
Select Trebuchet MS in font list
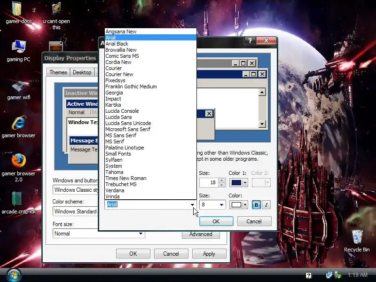tap(150, 184)
